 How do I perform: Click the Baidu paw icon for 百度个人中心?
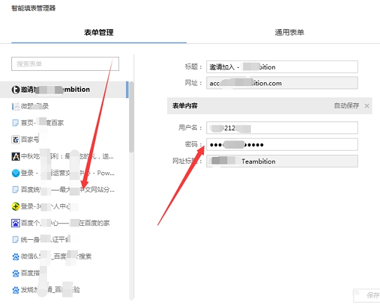15,223
